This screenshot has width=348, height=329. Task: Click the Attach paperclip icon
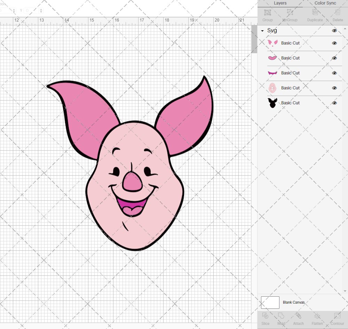click(298, 316)
